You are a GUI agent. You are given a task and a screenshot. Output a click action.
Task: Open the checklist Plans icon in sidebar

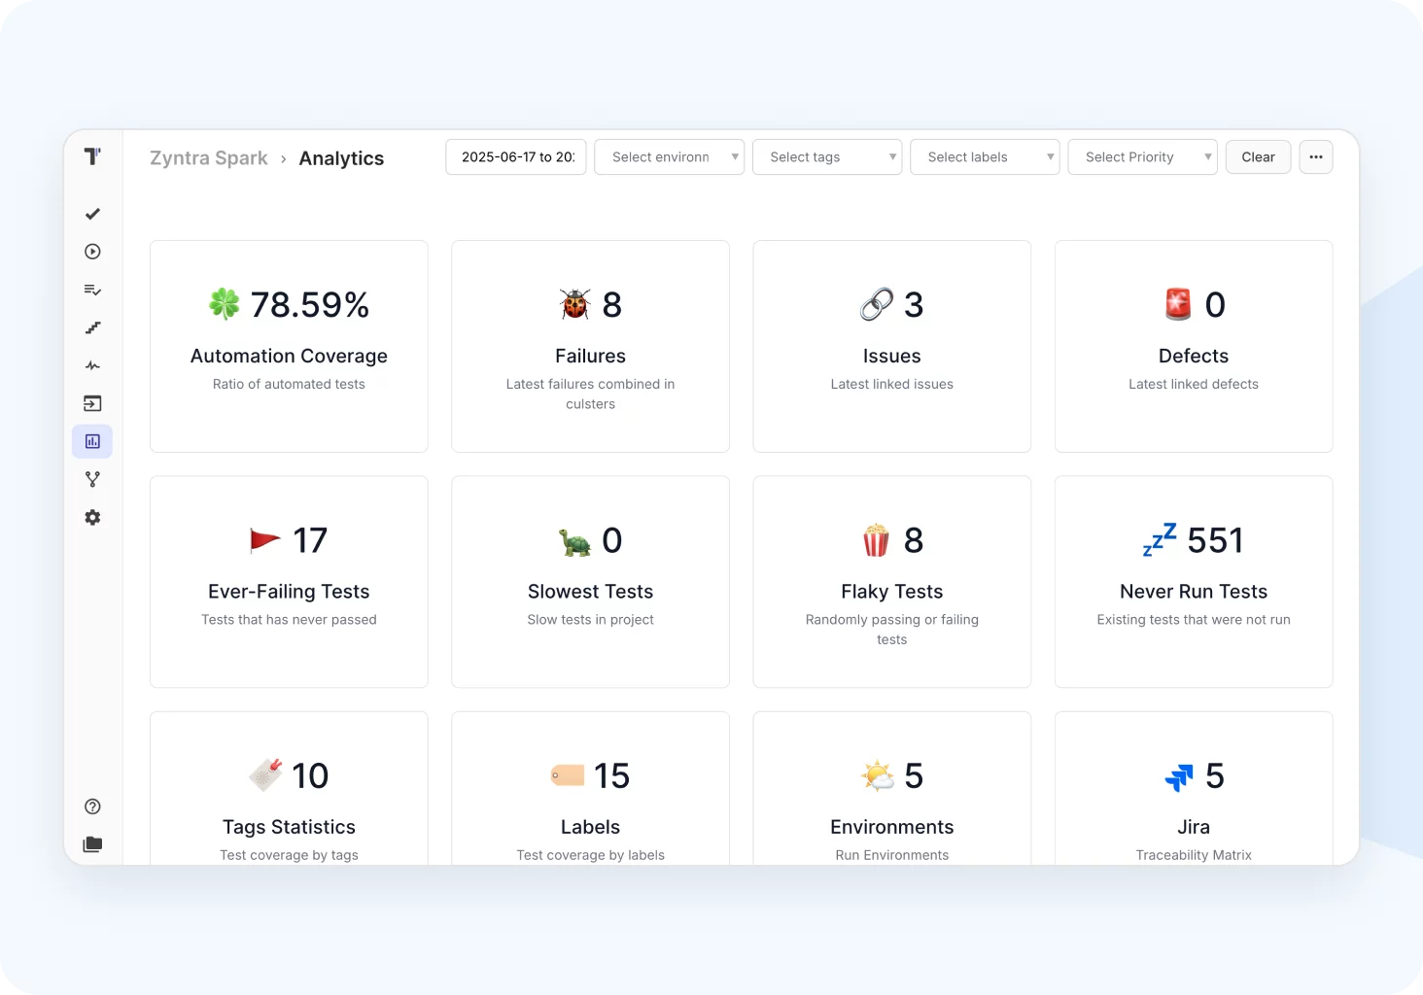(x=92, y=290)
